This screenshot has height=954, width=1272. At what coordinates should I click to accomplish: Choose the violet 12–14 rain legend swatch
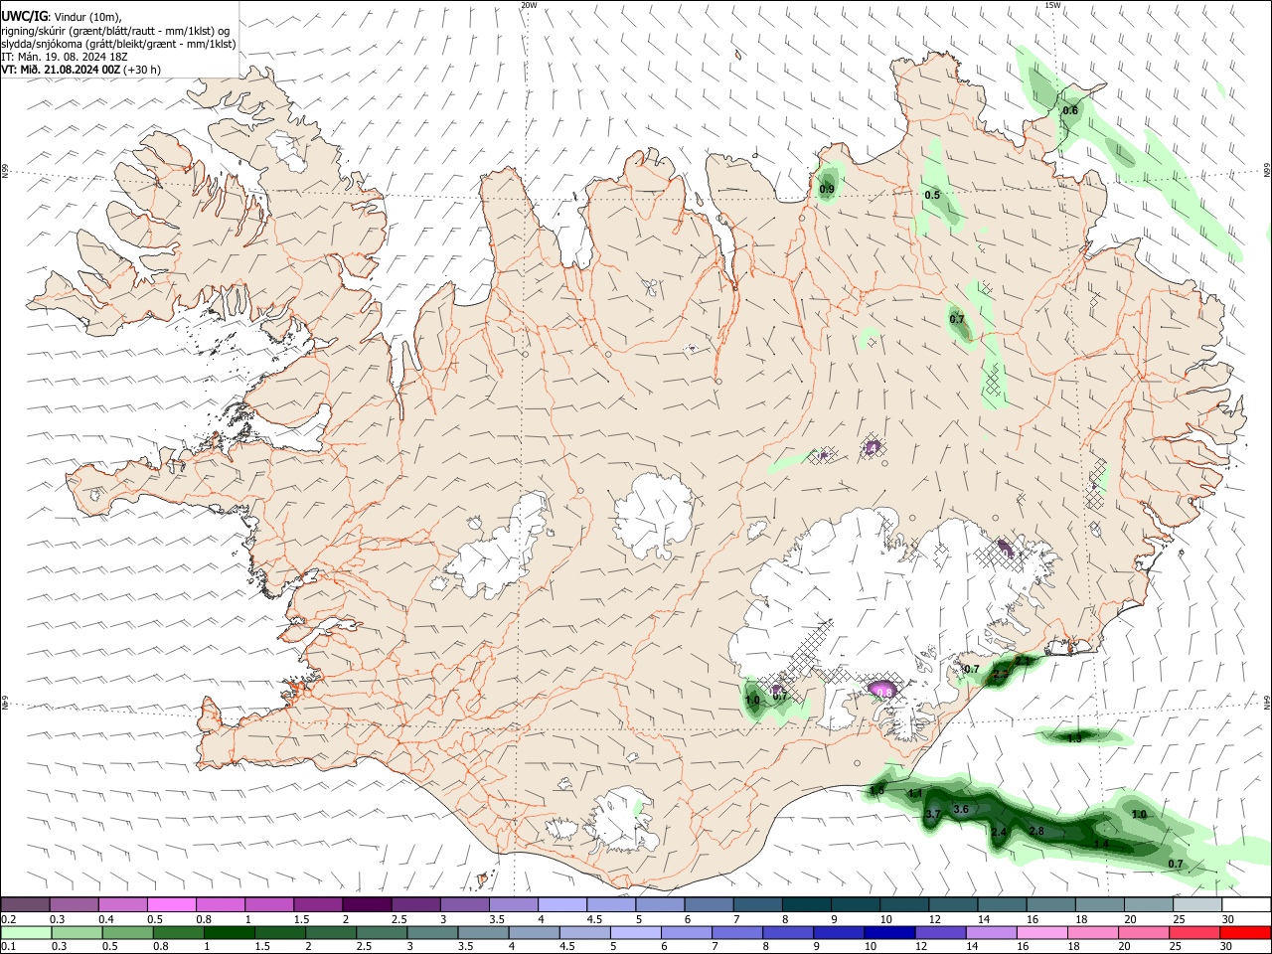point(940,933)
